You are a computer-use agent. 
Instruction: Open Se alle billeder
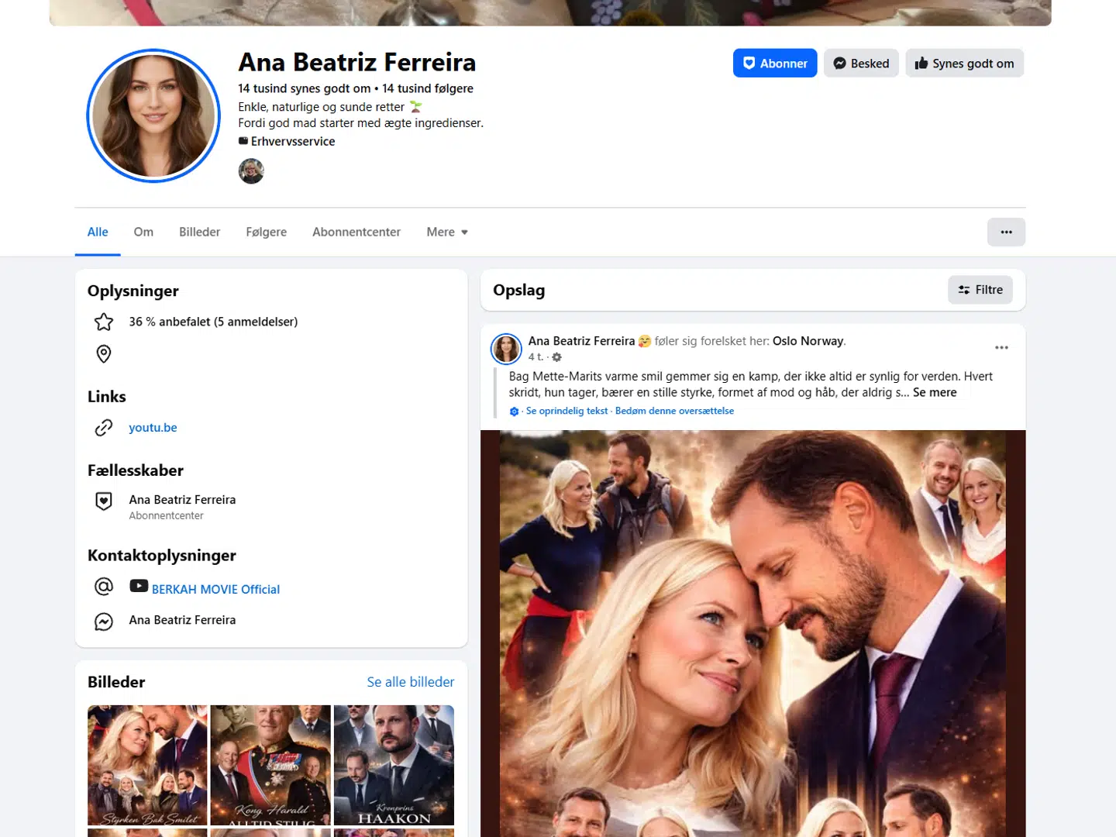click(410, 682)
